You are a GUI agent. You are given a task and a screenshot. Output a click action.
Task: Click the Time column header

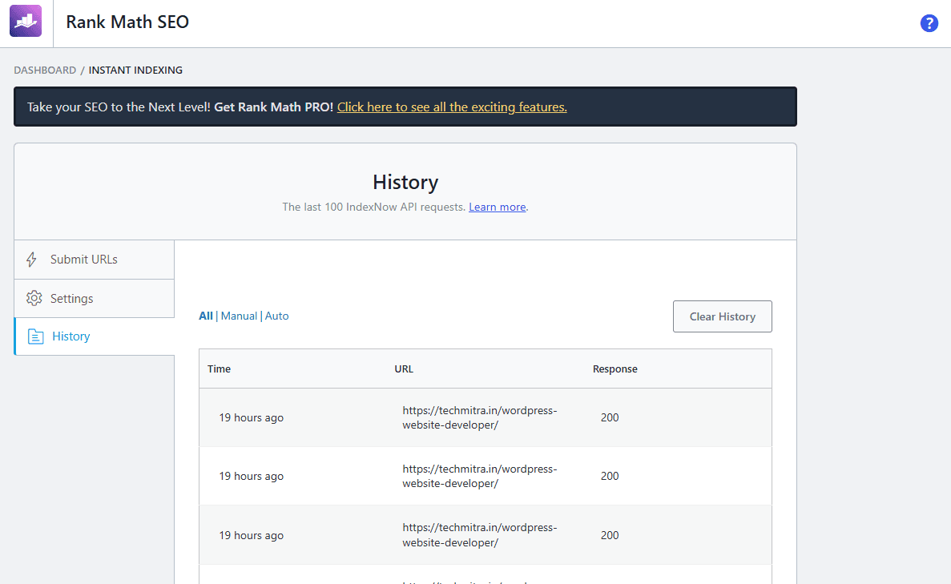[219, 369]
